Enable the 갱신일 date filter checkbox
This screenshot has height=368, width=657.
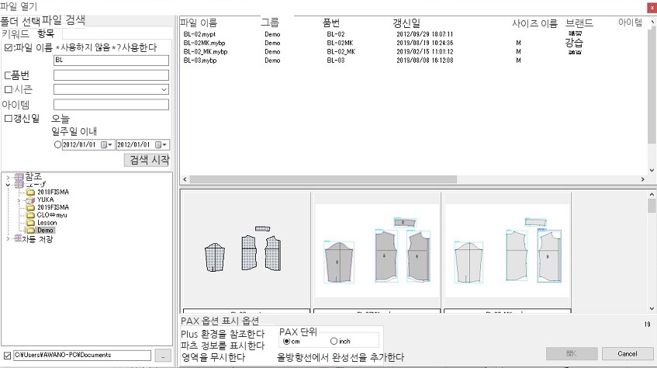pos(8,118)
